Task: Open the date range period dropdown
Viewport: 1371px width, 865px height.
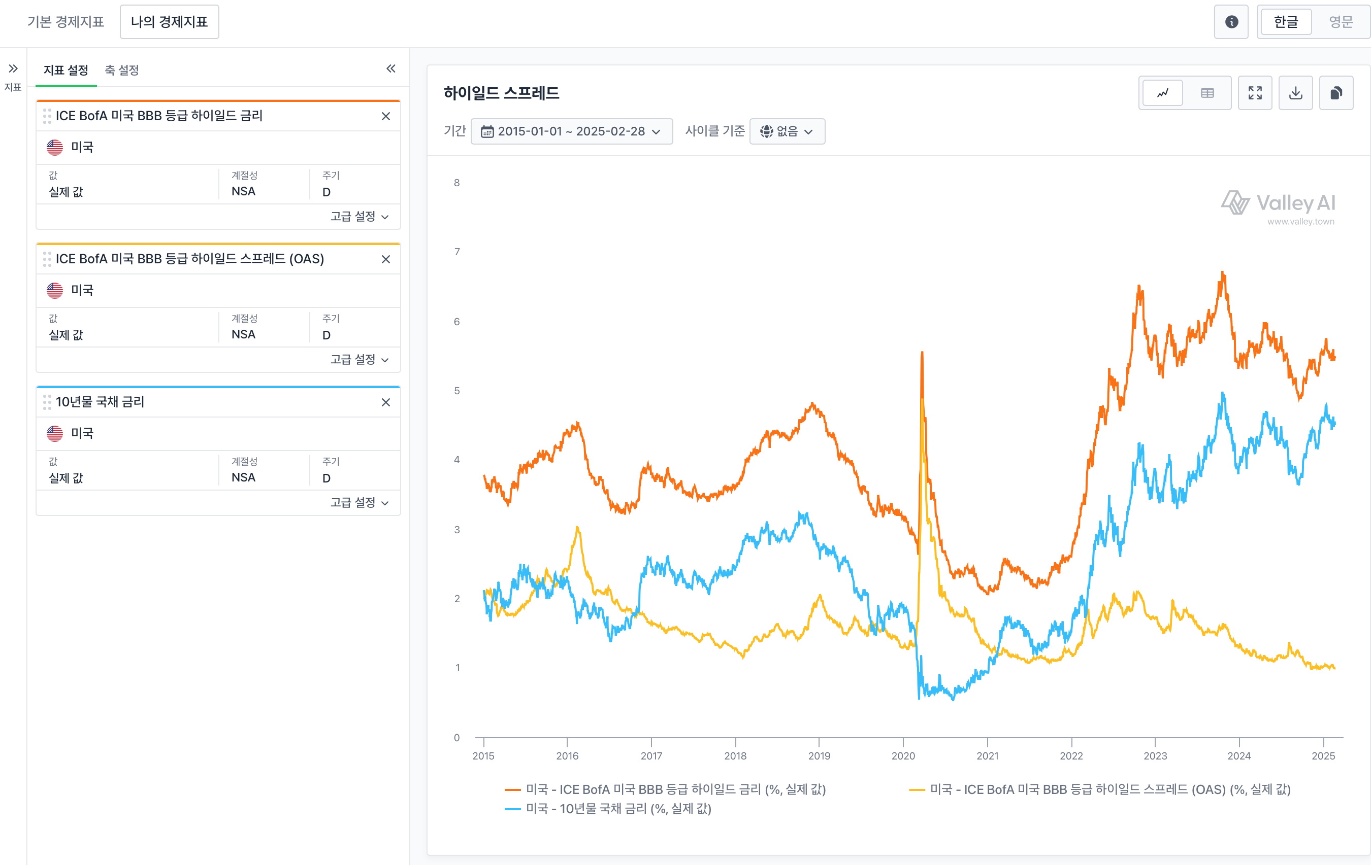Action: click(572, 131)
